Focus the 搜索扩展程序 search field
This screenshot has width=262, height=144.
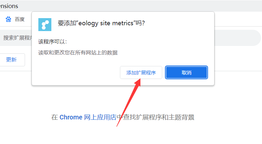pos(16,38)
